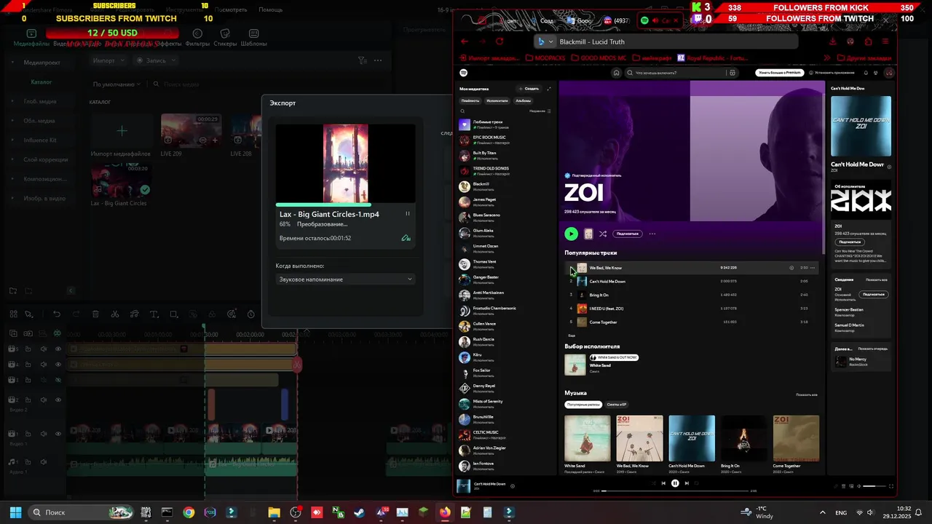Open EPIC ROCK MUSIC playlist
The height and width of the screenshot is (524, 932).
pos(505,140)
